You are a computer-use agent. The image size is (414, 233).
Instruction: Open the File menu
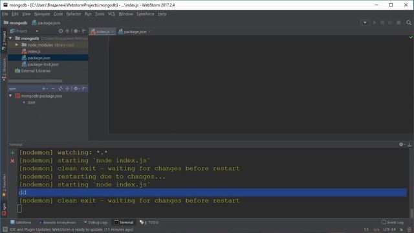click(x=5, y=14)
